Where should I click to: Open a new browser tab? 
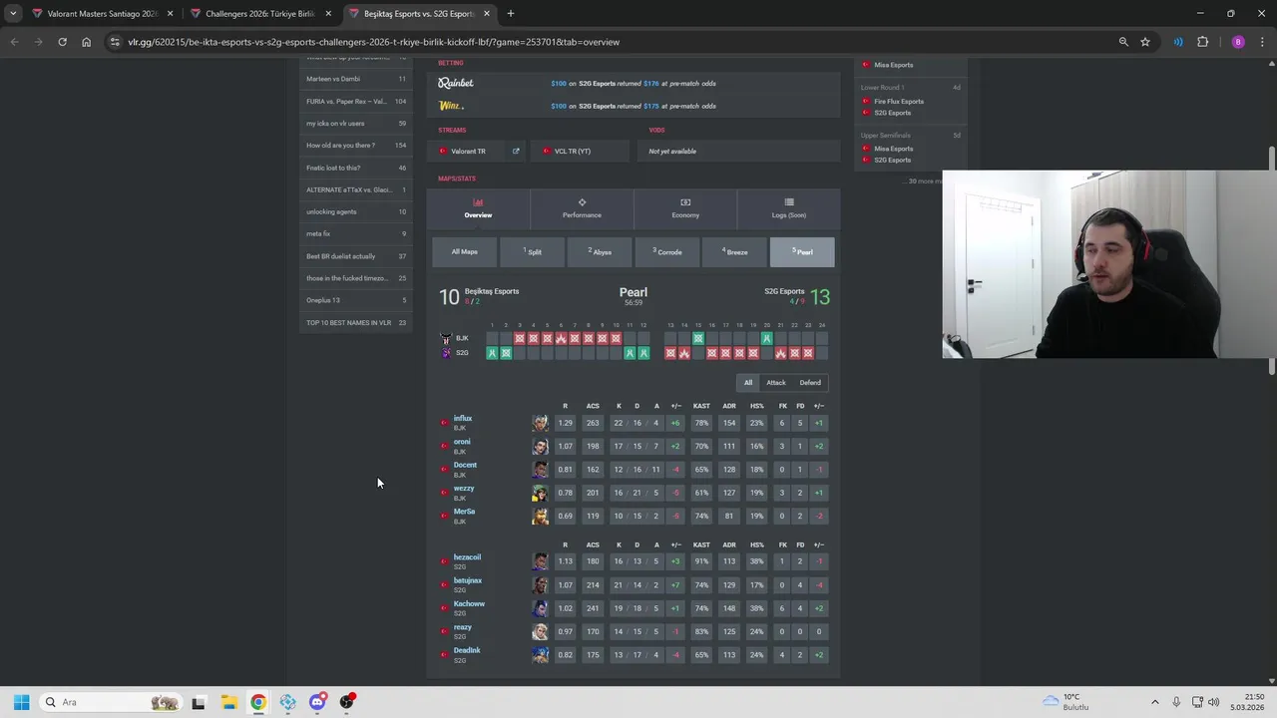511,14
